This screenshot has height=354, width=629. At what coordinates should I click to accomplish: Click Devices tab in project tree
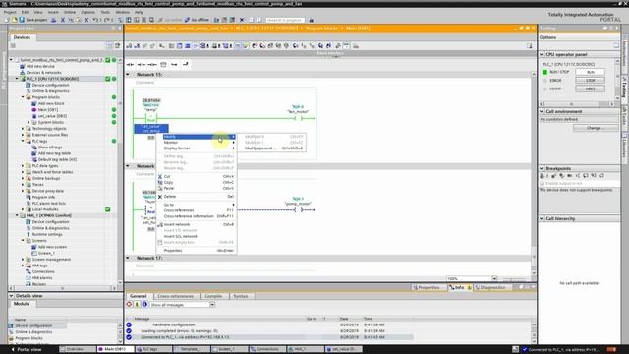[x=22, y=37]
